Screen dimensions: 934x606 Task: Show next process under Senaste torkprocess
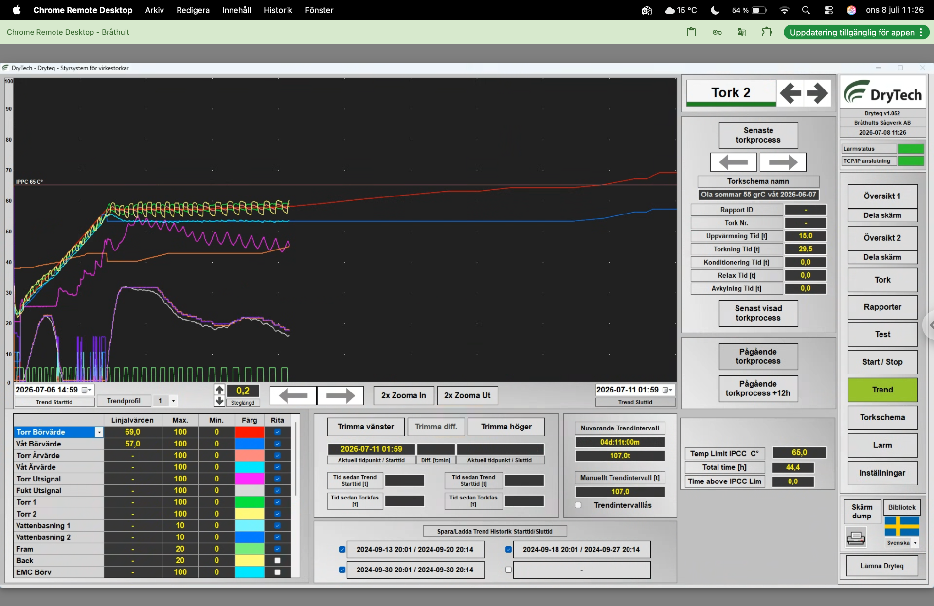pos(783,162)
